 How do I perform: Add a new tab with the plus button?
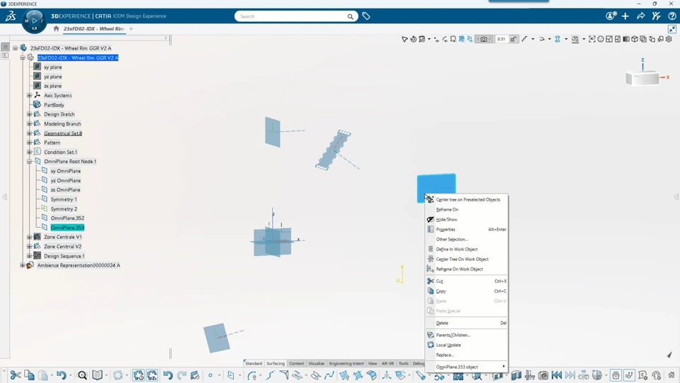[x=131, y=28]
